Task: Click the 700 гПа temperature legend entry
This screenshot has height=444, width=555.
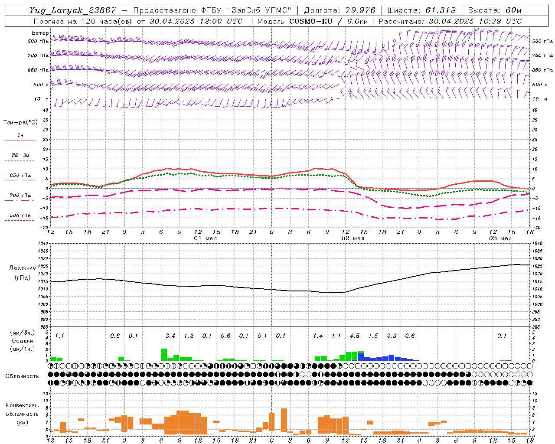Action: click(x=20, y=196)
